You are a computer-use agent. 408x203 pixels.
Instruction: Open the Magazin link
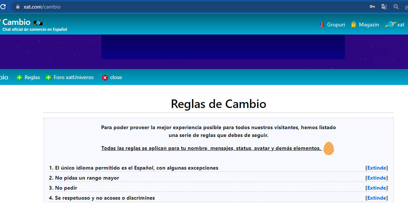click(x=369, y=25)
